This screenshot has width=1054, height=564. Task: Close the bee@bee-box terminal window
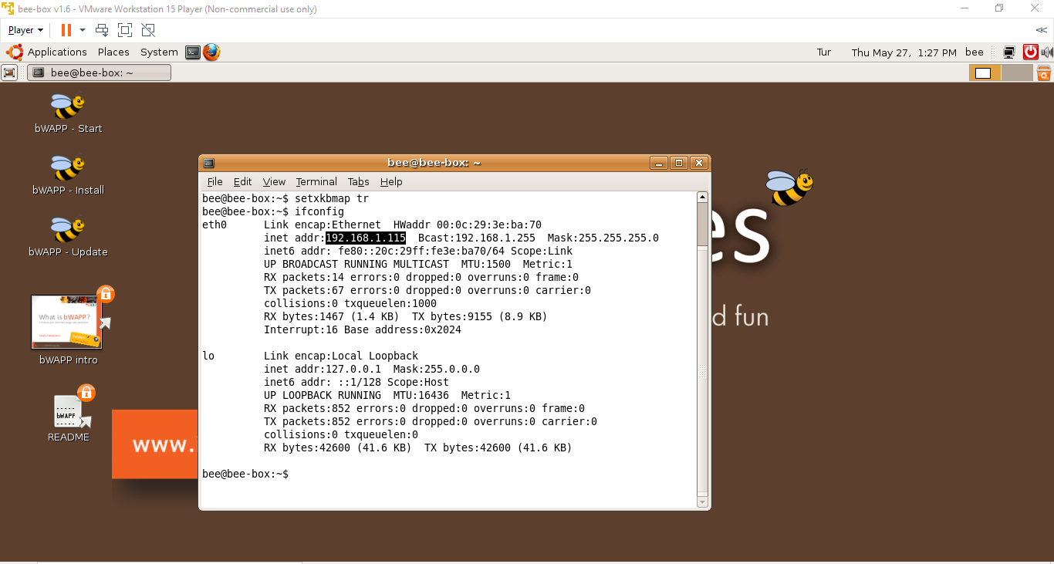699,163
